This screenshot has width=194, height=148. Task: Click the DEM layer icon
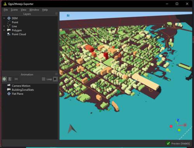[9, 18]
